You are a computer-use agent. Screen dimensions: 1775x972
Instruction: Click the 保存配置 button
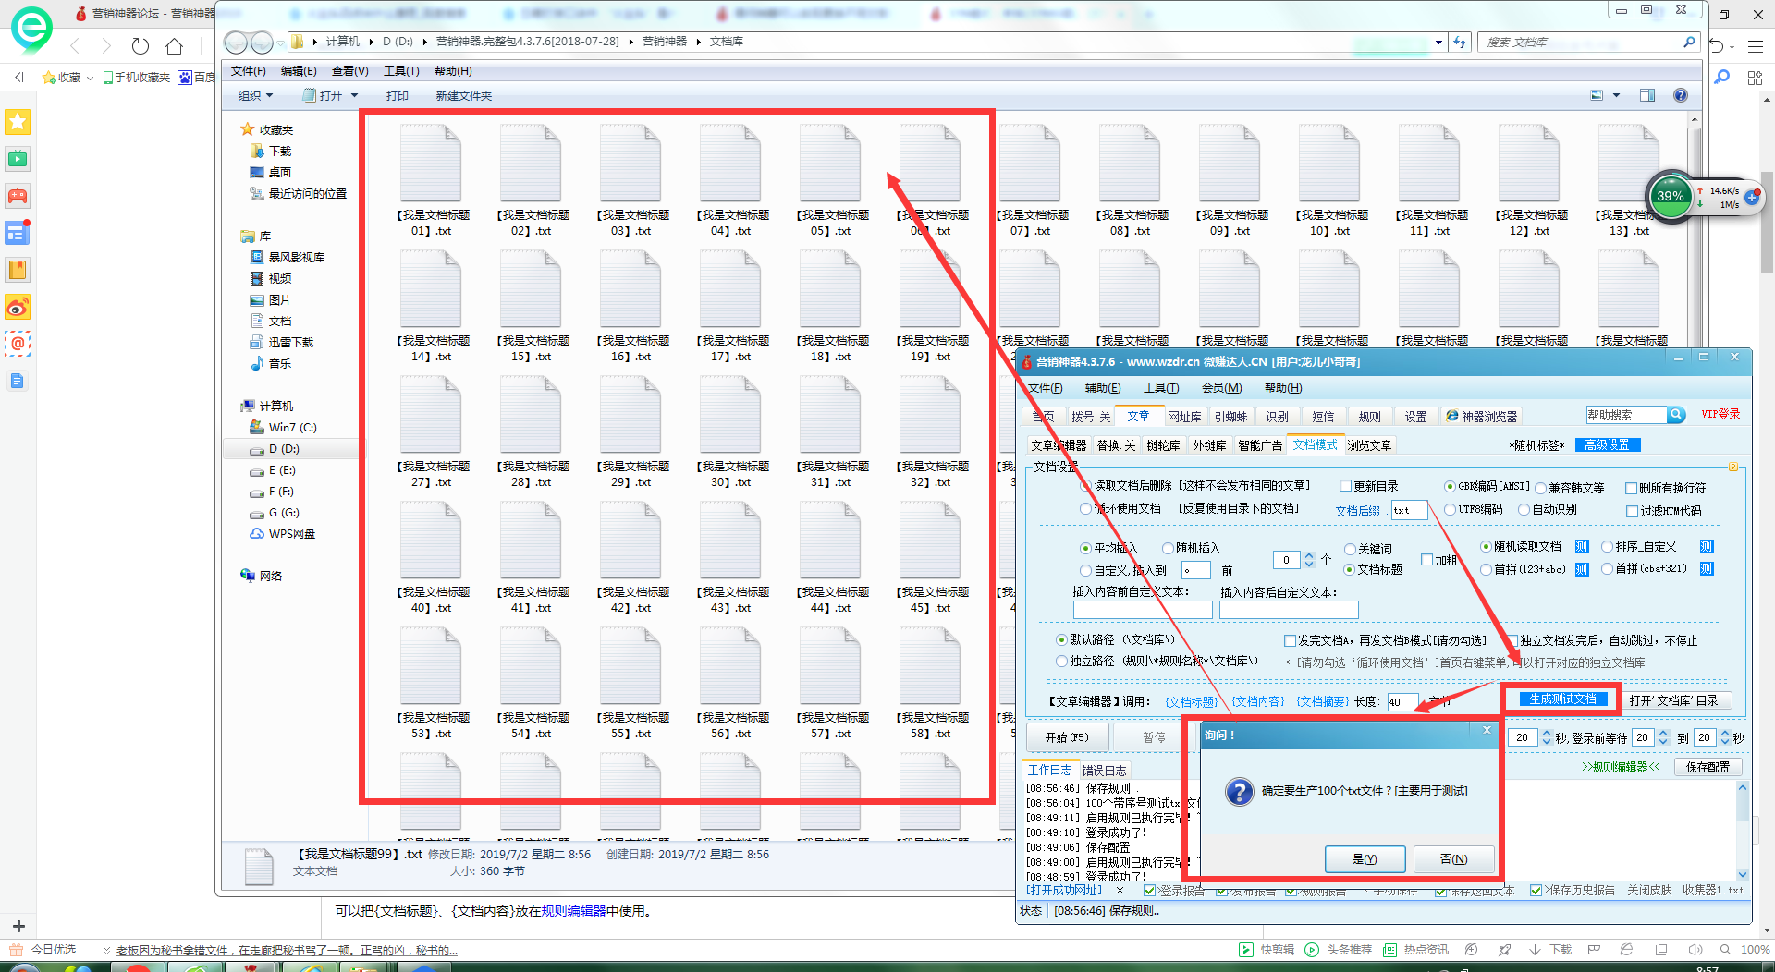click(x=1708, y=767)
